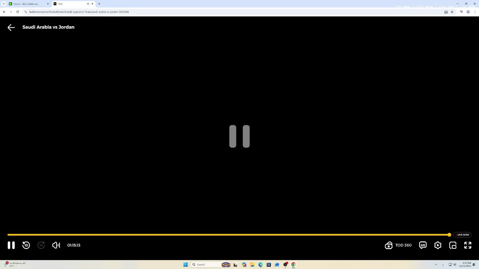View site information icon
Screen dimensions: 479x269
pos(25,12)
